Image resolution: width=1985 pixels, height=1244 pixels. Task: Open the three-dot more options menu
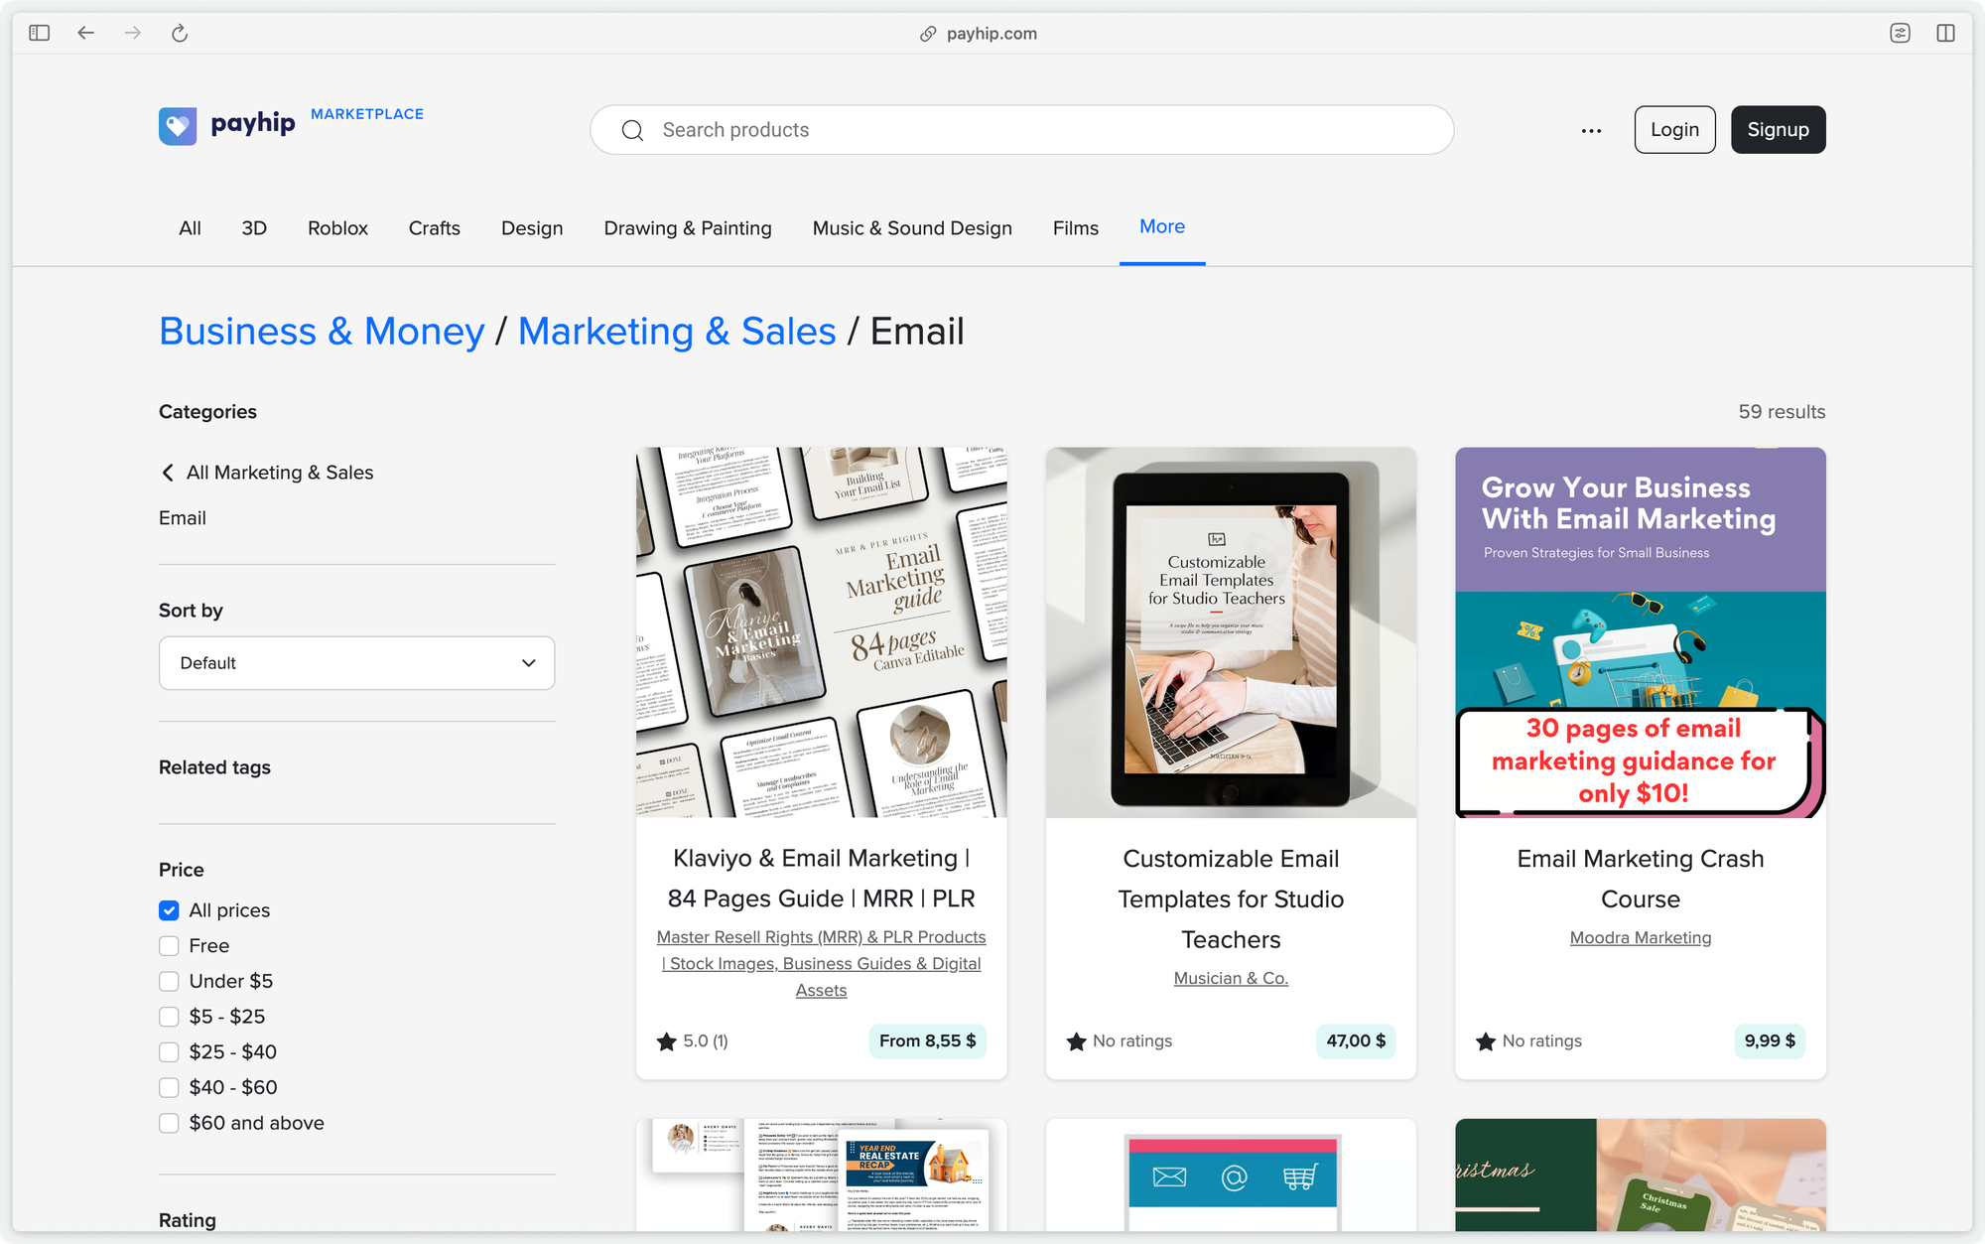1591,130
